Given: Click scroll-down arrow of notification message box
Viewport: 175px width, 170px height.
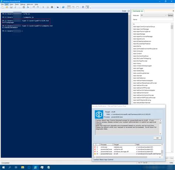Looking at the screenshot, I should (160, 134).
